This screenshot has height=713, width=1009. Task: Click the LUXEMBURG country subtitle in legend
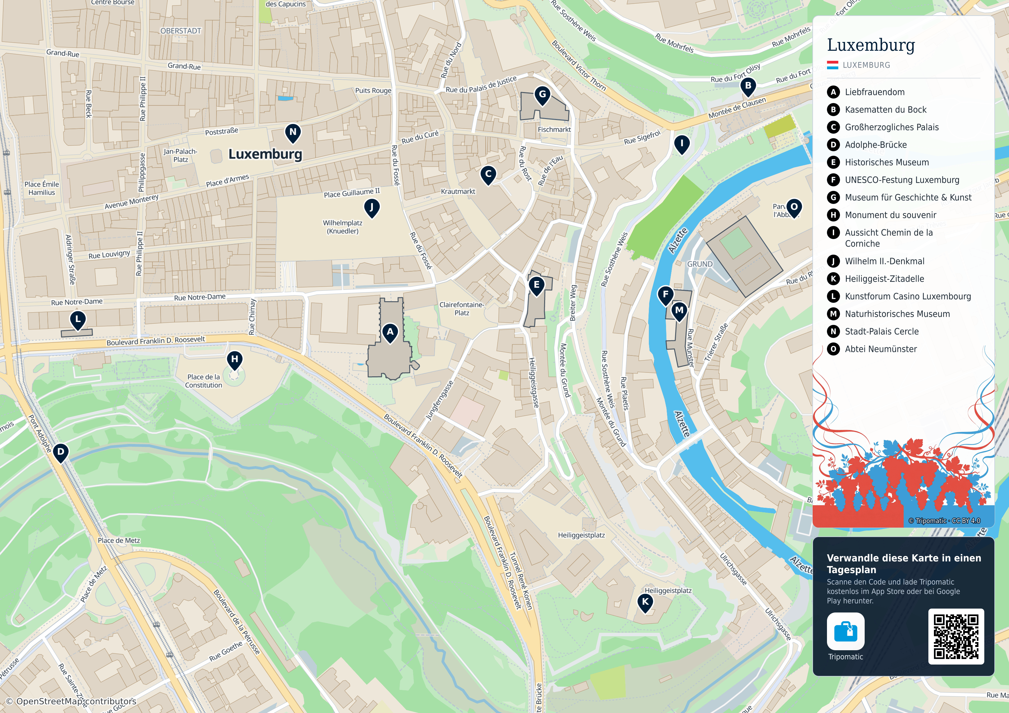[x=866, y=65]
